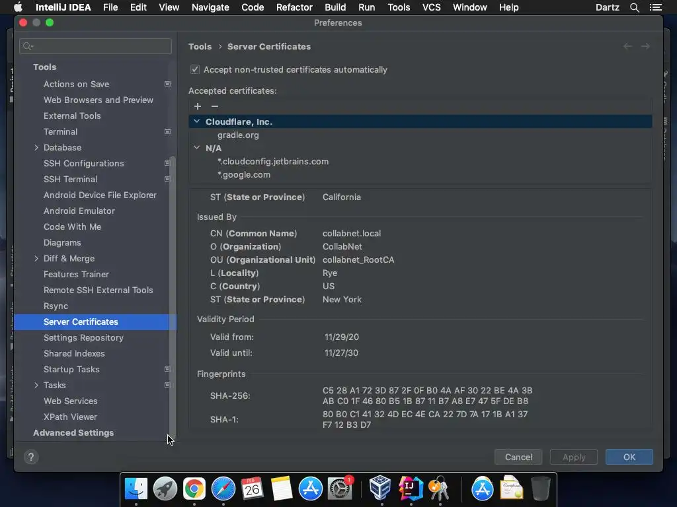Click the SHA-256 fingerprint value text
The width and height of the screenshot is (677, 507).
point(428,395)
